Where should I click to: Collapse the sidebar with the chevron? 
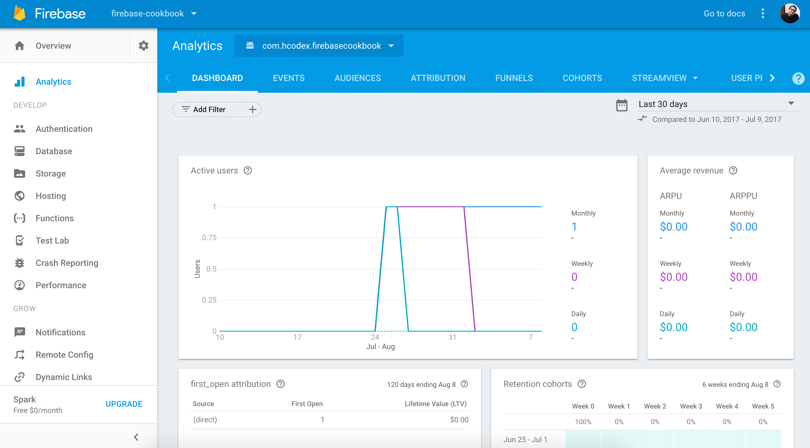coord(136,437)
